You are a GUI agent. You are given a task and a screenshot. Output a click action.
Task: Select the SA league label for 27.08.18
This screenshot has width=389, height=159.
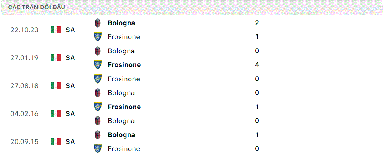tap(70, 86)
